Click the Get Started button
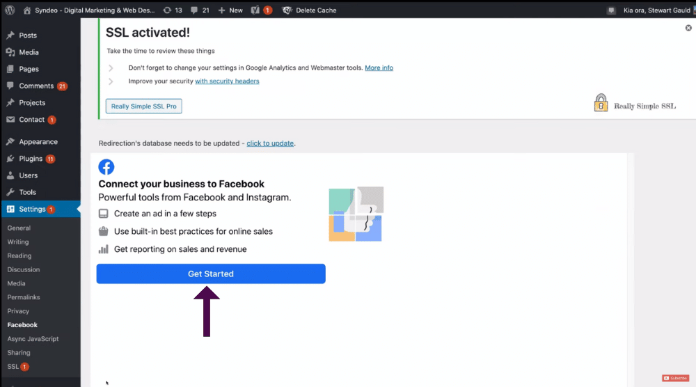The width and height of the screenshot is (696, 387). tap(211, 274)
